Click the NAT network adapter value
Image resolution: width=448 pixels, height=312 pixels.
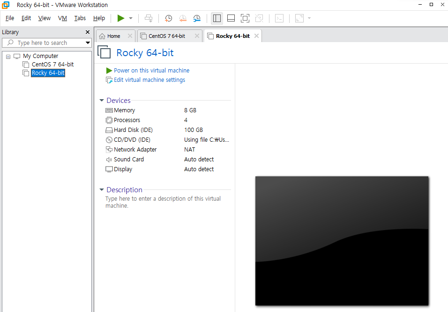[x=189, y=150]
